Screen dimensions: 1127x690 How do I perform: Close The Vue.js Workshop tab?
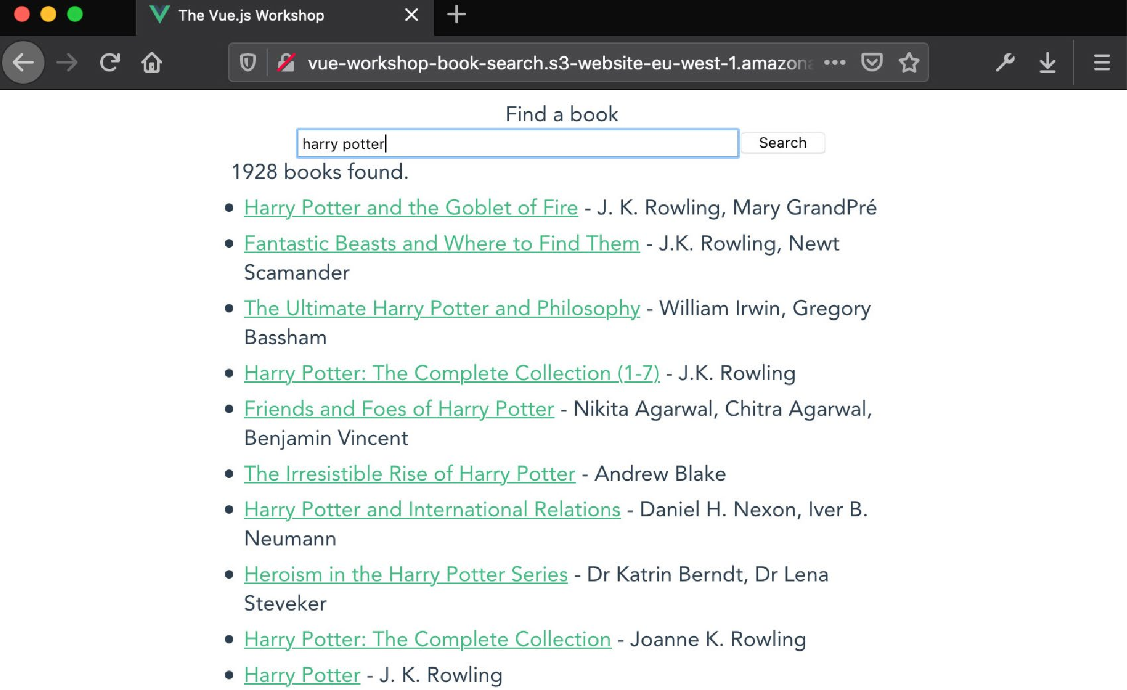pyautogui.click(x=411, y=15)
